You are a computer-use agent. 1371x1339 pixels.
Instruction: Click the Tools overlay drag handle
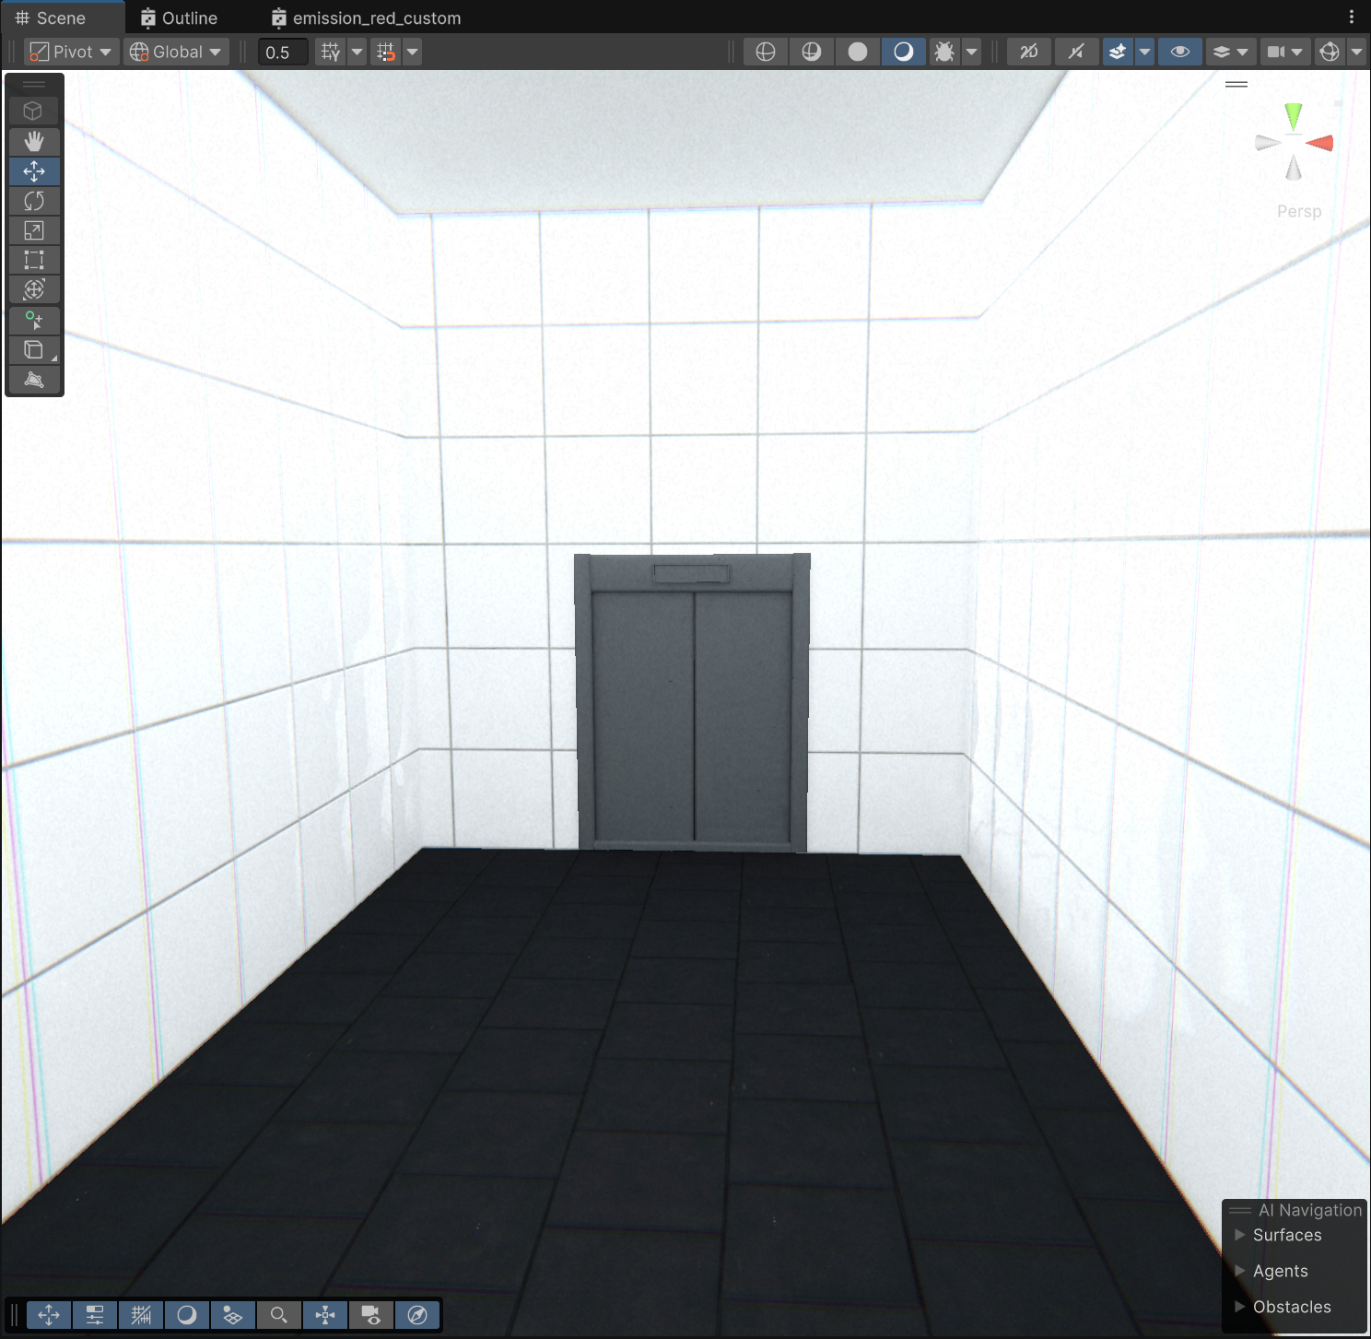(x=34, y=84)
